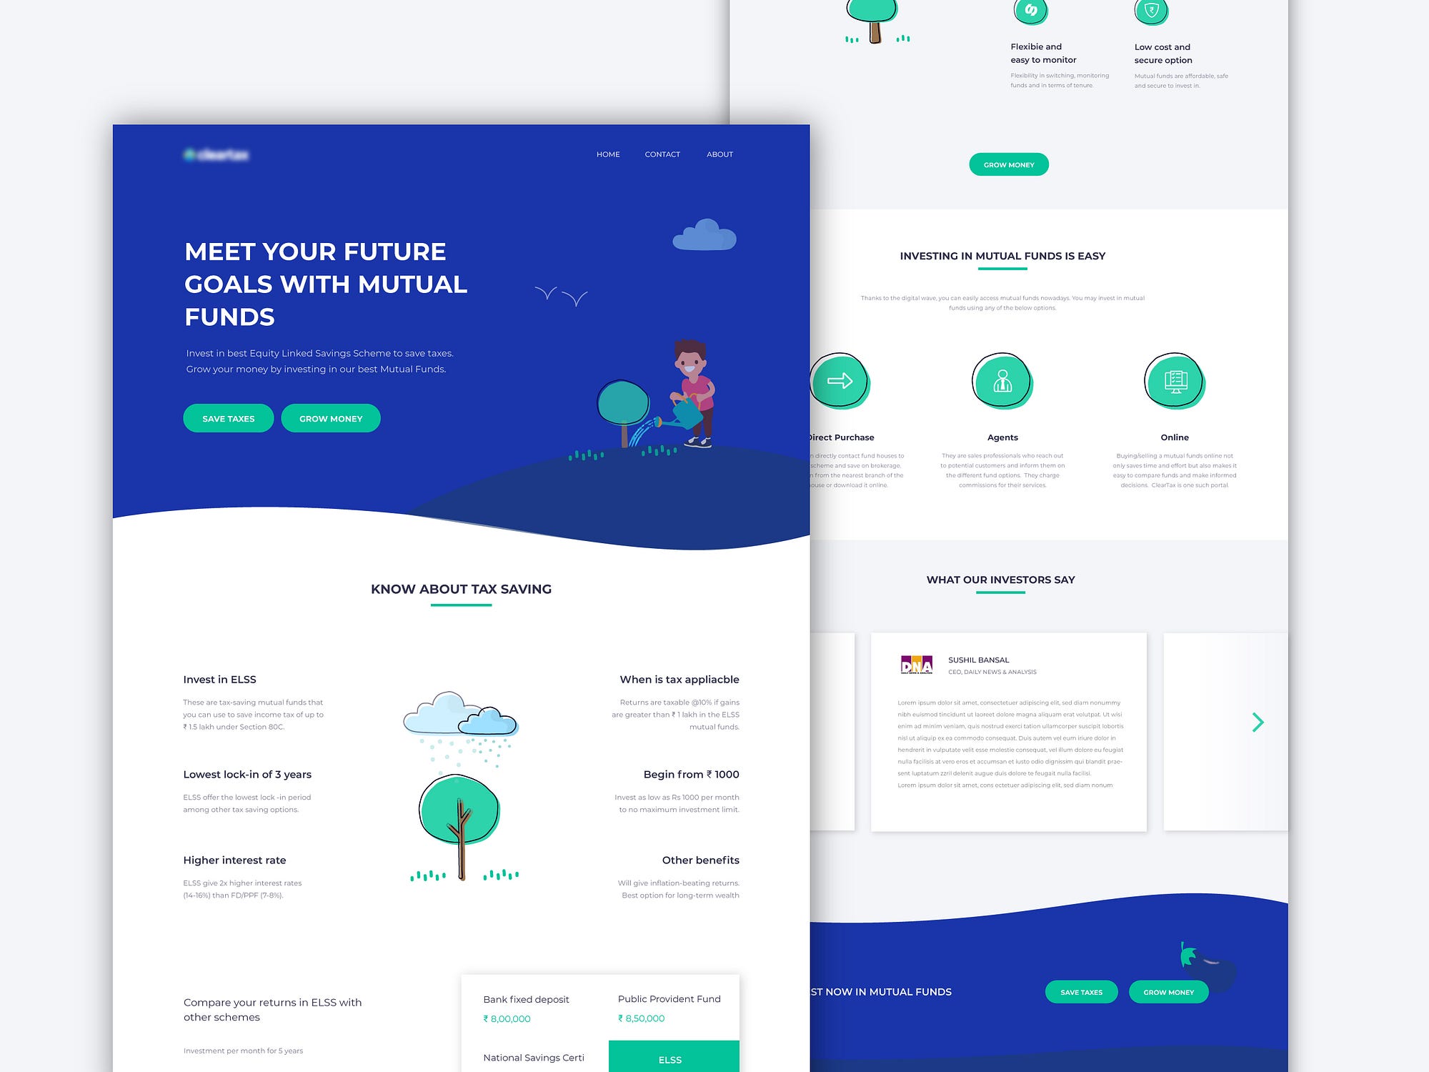Click the CONTACT tab in navigation bar
The width and height of the screenshot is (1429, 1072).
click(663, 154)
